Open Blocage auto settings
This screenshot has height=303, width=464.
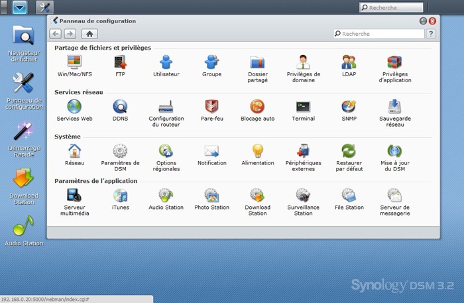point(257,110)
